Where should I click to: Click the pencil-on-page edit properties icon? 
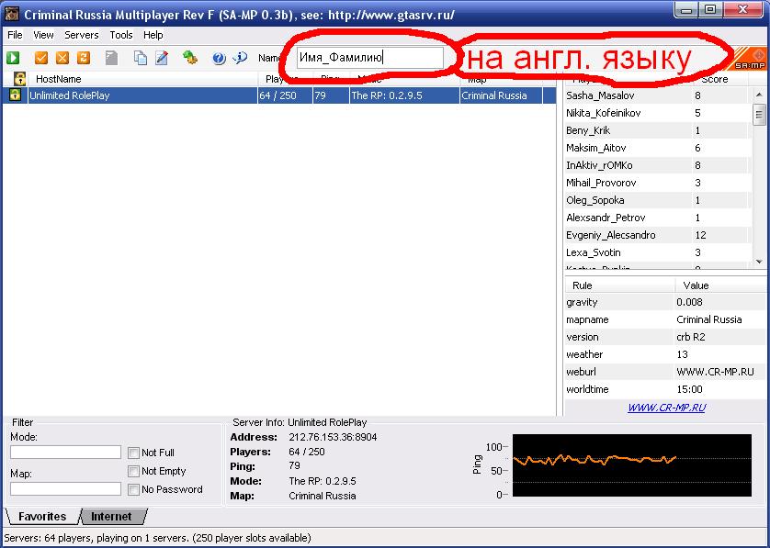coord(162,58)
